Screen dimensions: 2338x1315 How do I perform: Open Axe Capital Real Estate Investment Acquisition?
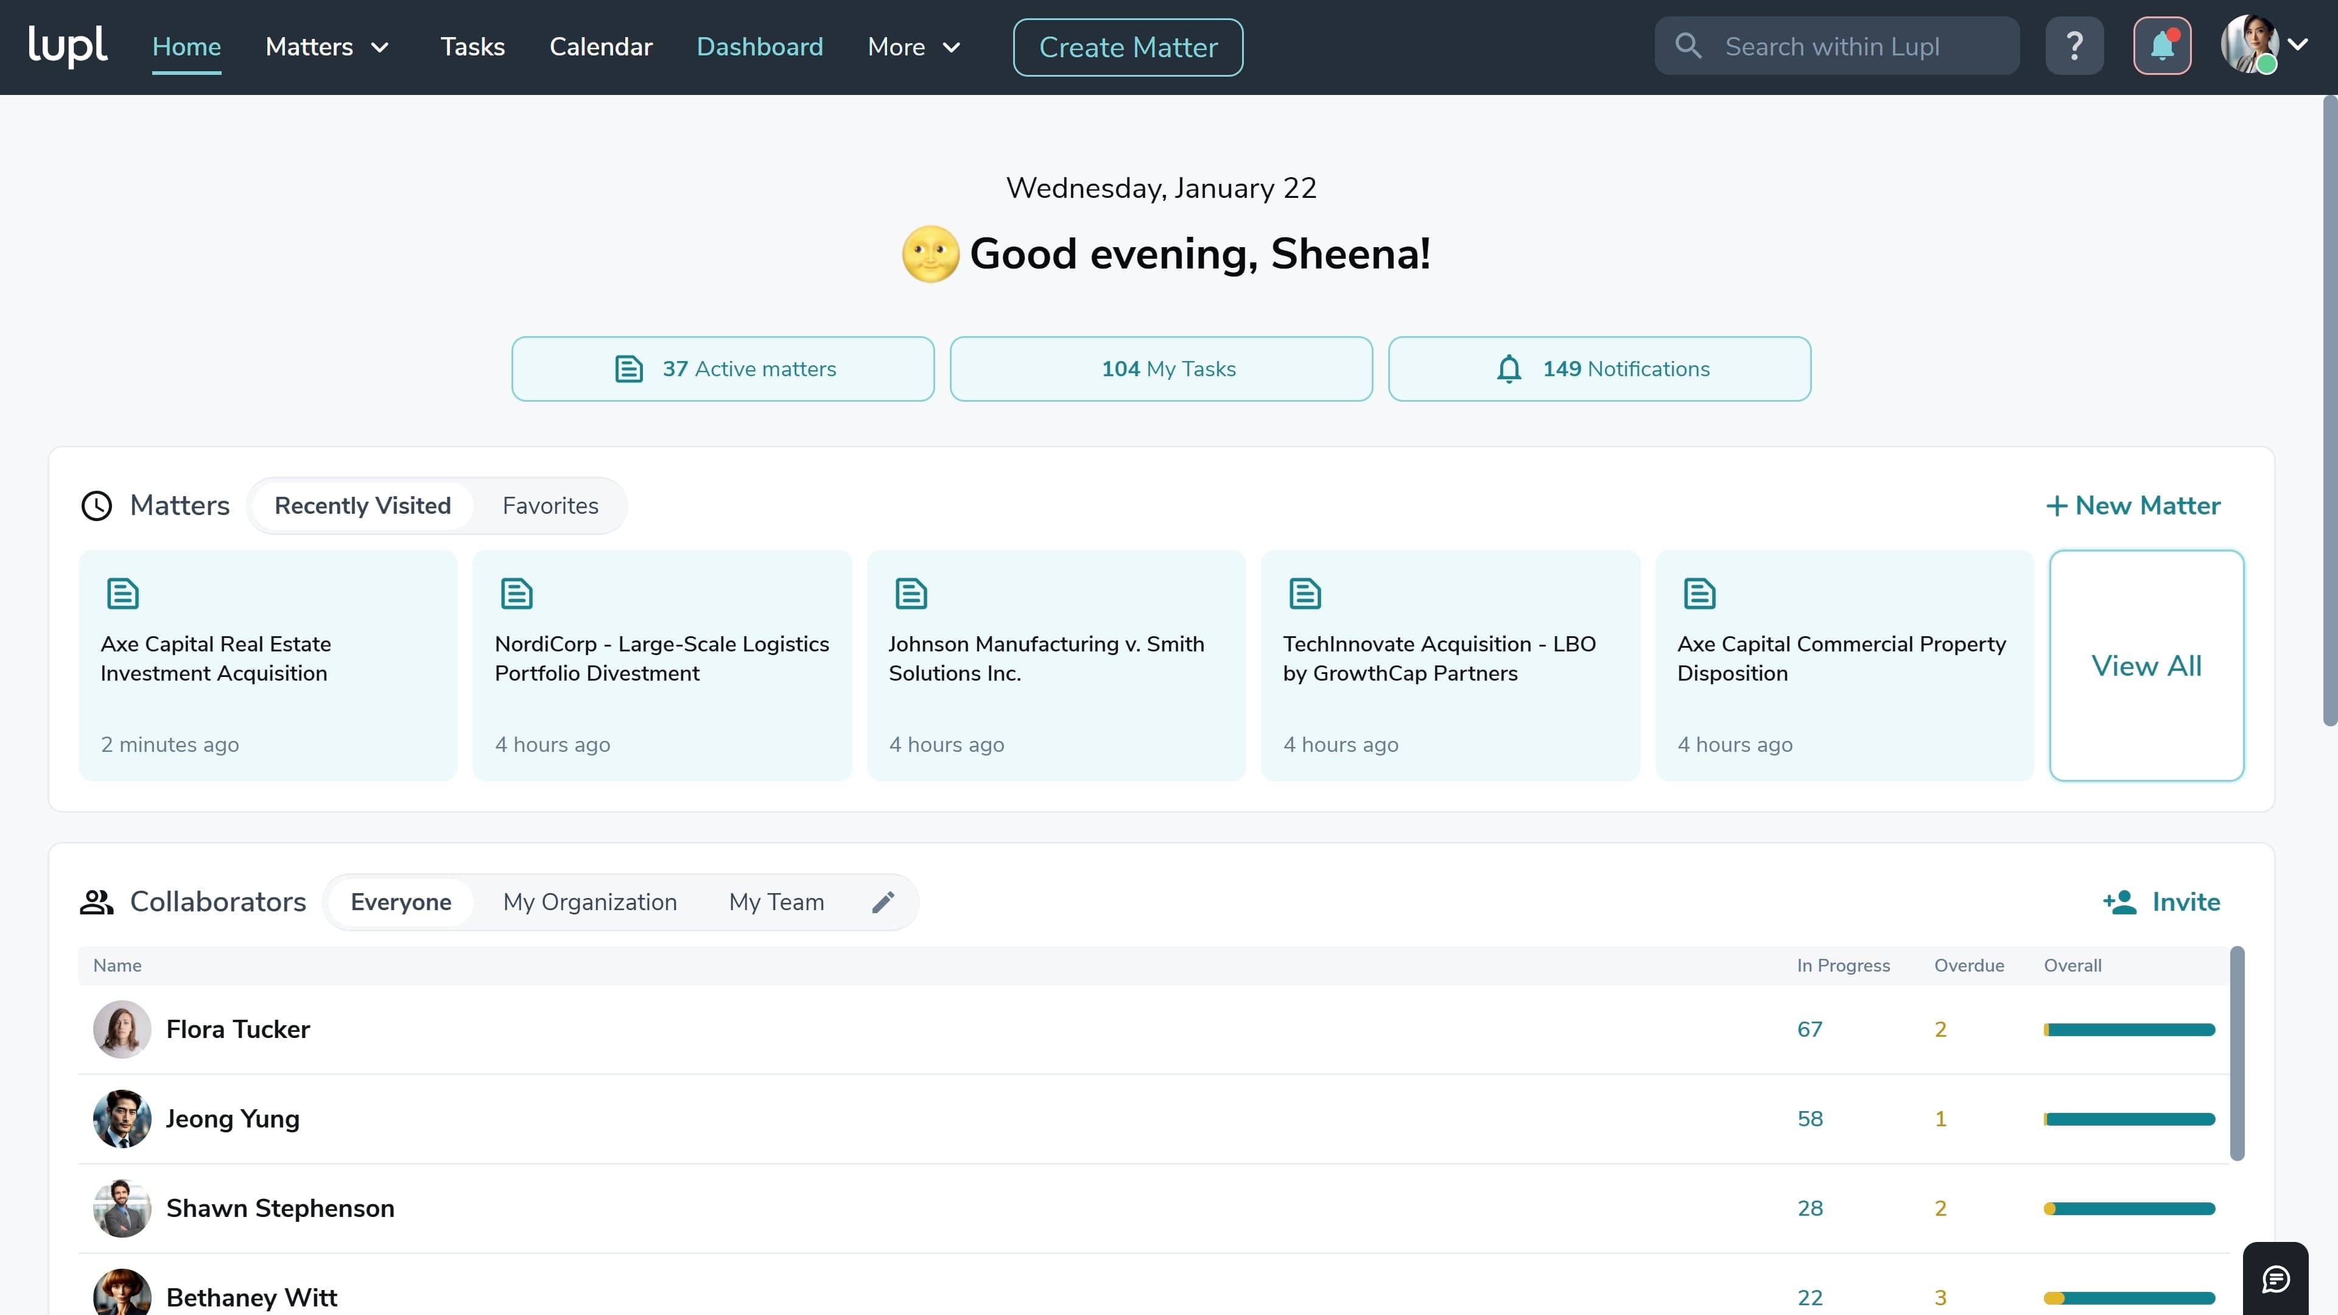coord(268,665)
